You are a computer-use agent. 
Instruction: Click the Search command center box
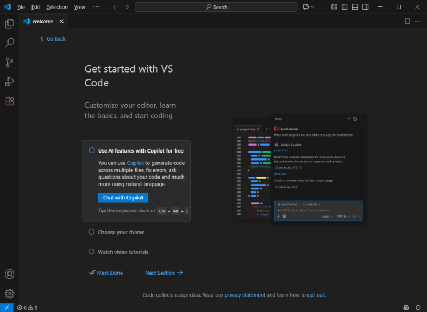coord(216,7)
